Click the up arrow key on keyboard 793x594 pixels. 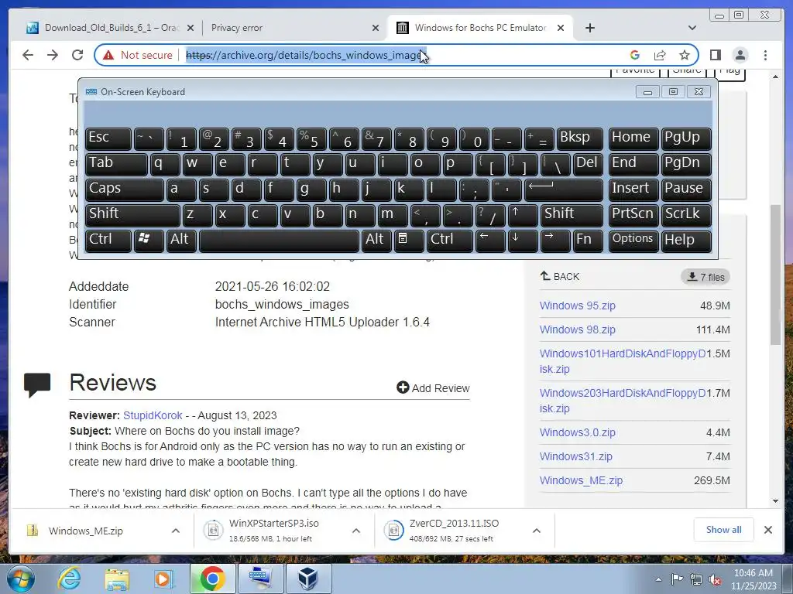point(523,215)
